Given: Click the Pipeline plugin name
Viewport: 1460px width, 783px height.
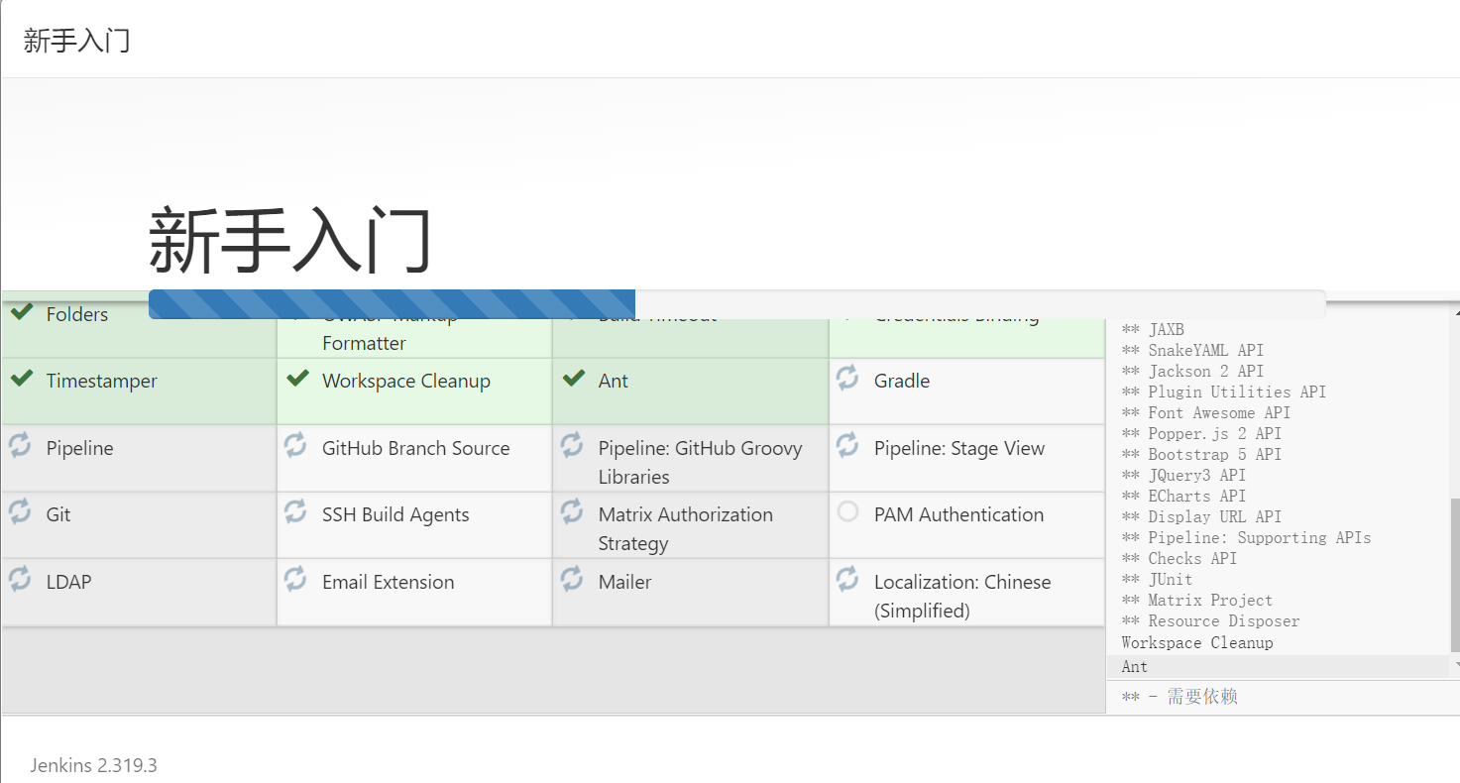Looking at the screenshot, I should click(79, 448).
